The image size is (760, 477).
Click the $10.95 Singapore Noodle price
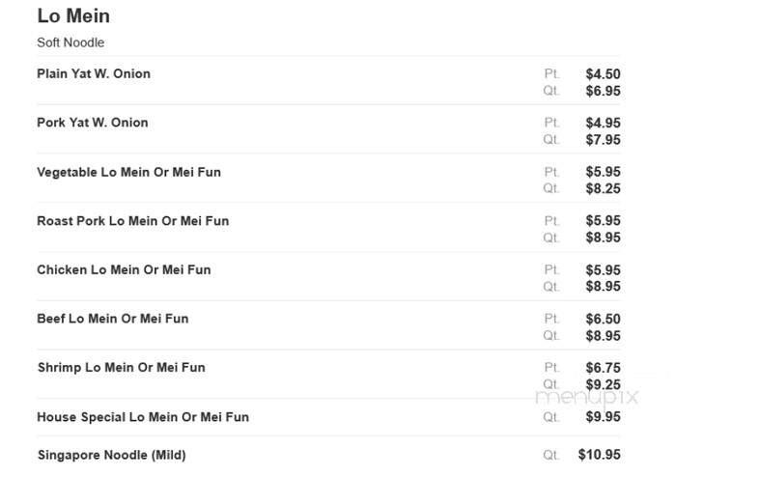pyautogui.click(x=600, y=455)
